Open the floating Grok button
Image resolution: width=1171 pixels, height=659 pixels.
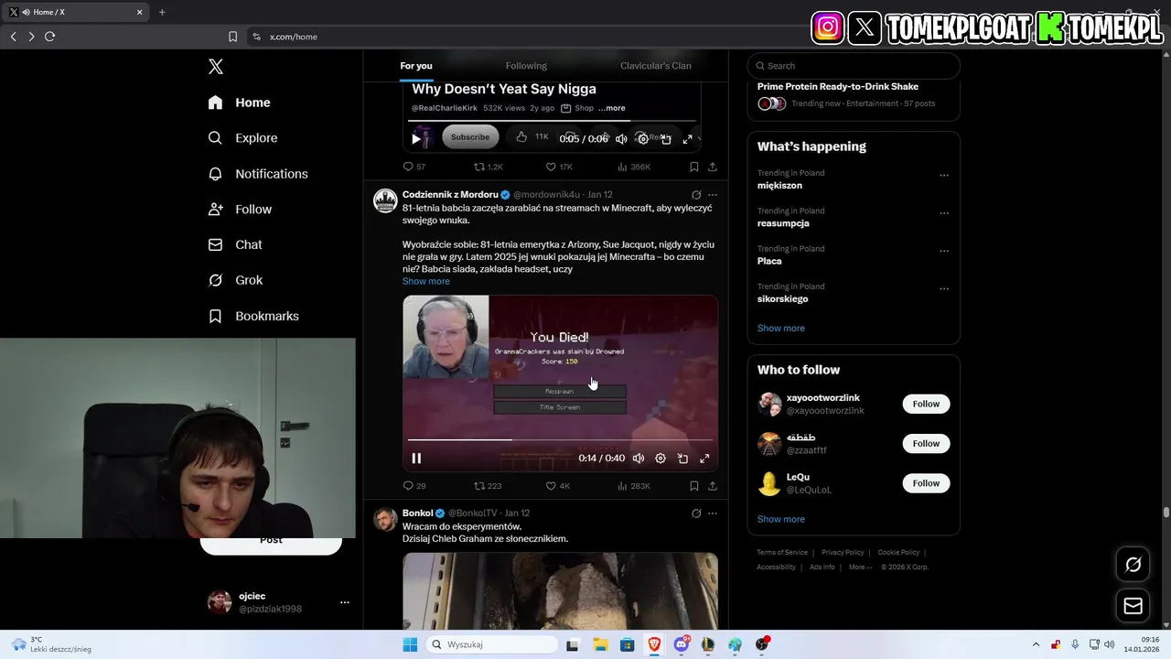click(1133, 565)
